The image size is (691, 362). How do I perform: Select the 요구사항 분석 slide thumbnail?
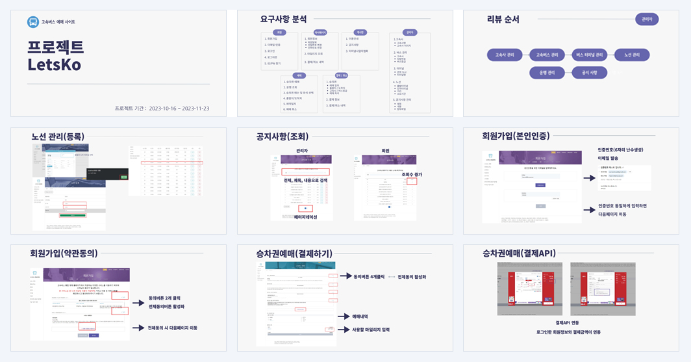coord(345,64)
